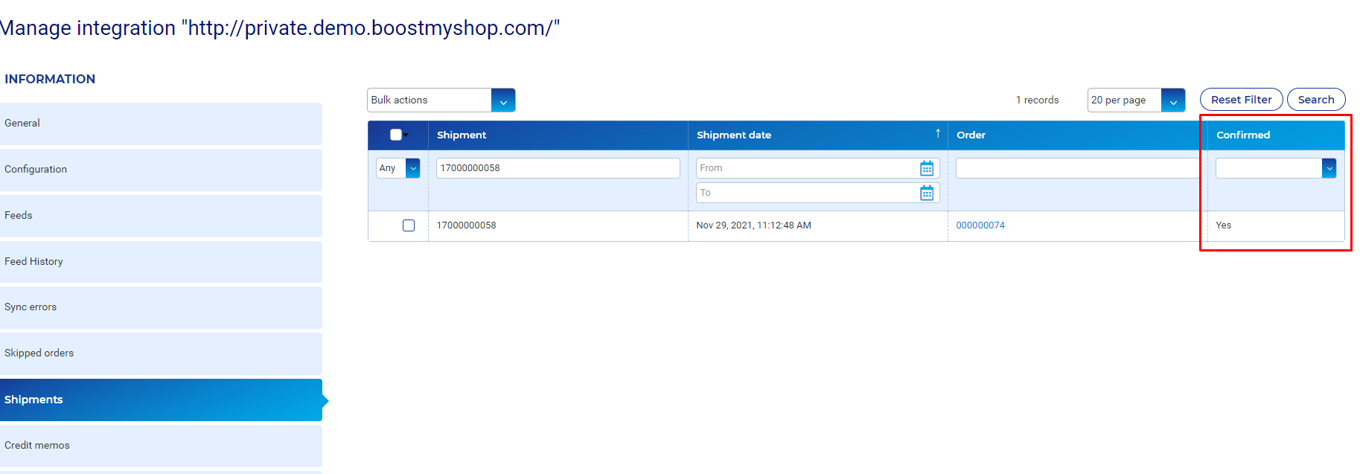This screenshot has width=1360, height=474.
Task: Open the Confirmed filter dropdown
Action: 1328,168
